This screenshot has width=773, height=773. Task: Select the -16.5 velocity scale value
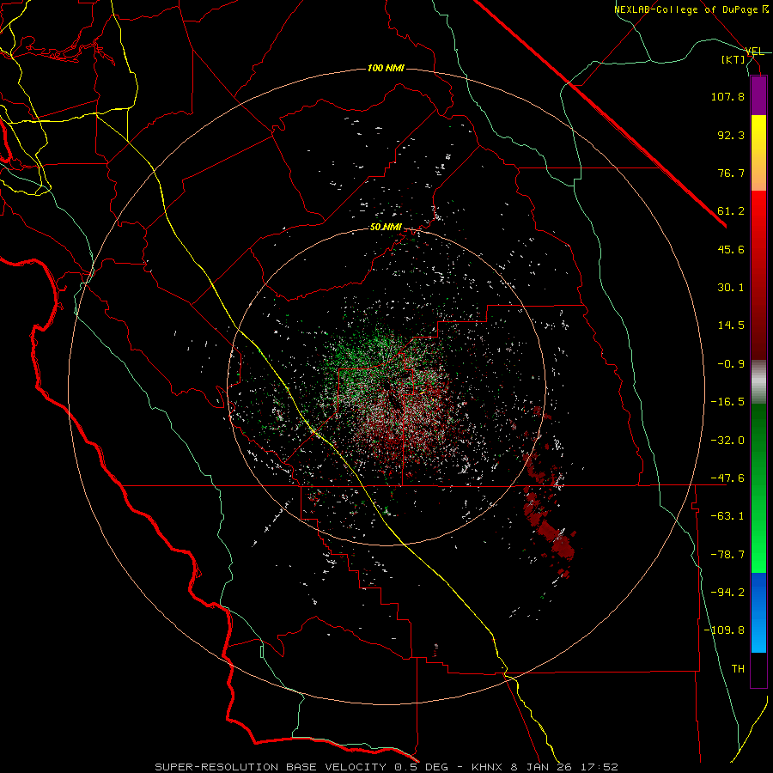(x=727, y=402)
